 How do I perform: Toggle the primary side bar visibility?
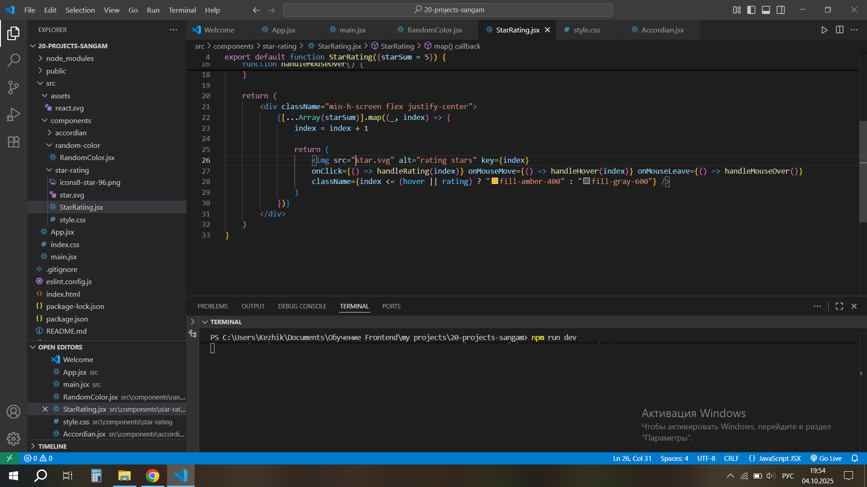point(751,10)
